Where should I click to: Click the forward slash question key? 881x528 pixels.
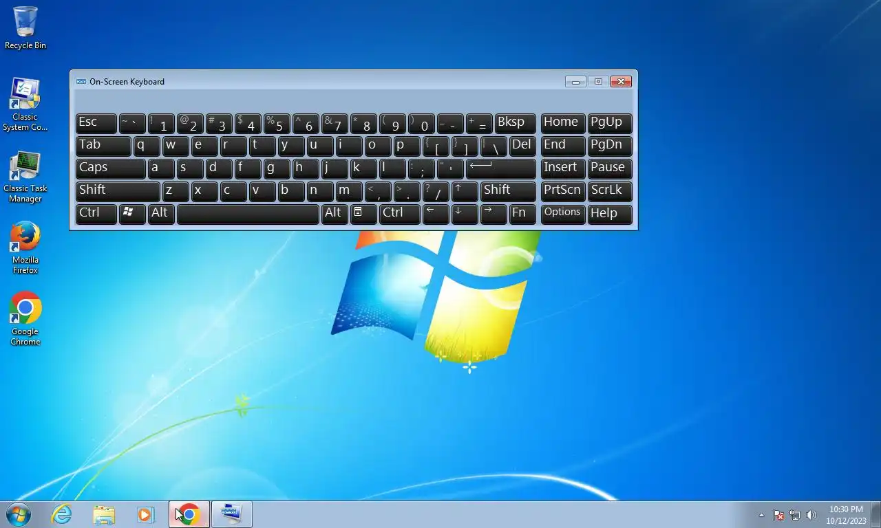(x=436, y=191)
